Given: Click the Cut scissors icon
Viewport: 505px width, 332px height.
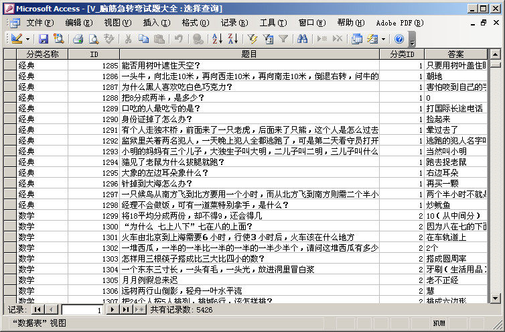Looking at the screenshot, I should coord(128,39).
